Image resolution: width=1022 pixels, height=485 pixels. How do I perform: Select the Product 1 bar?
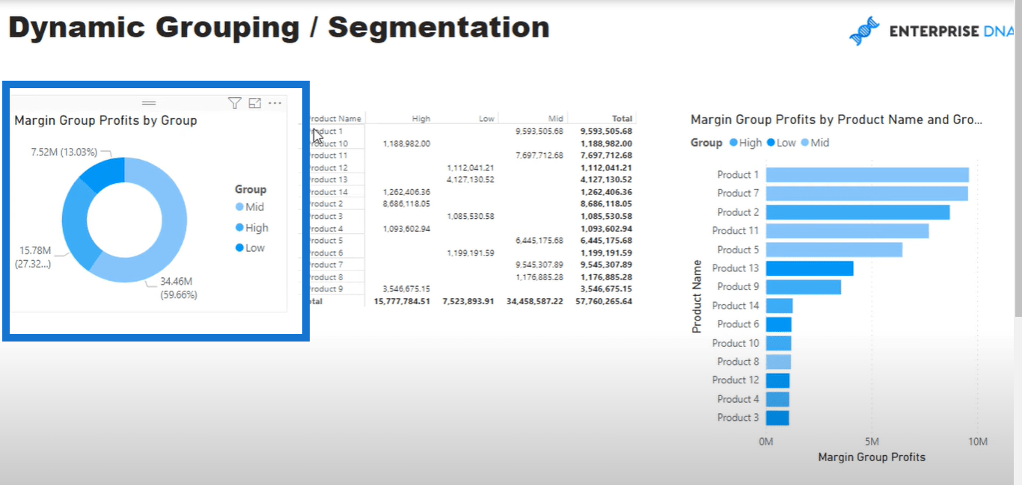tap(867, 175)
